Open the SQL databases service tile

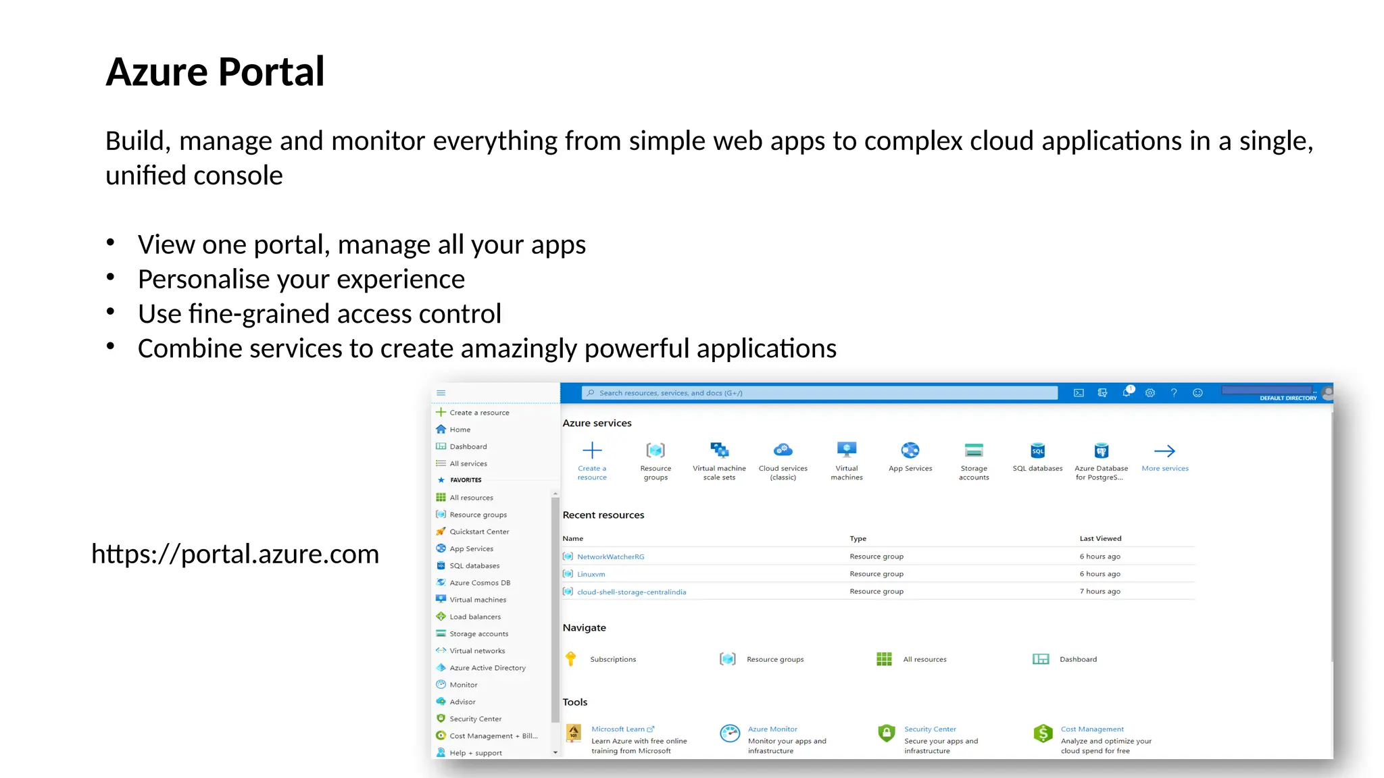1037,457
